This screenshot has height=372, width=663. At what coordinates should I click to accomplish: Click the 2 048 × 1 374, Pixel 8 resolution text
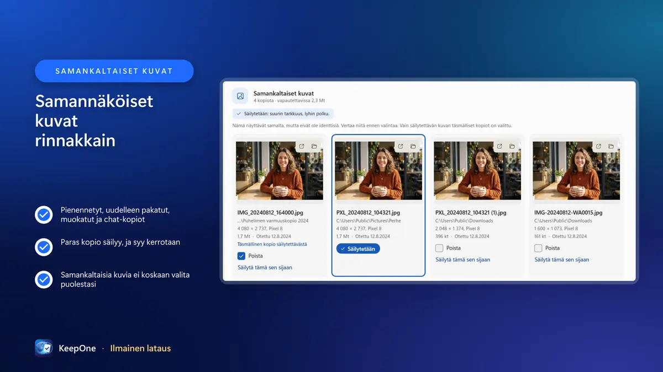point(457,228)
